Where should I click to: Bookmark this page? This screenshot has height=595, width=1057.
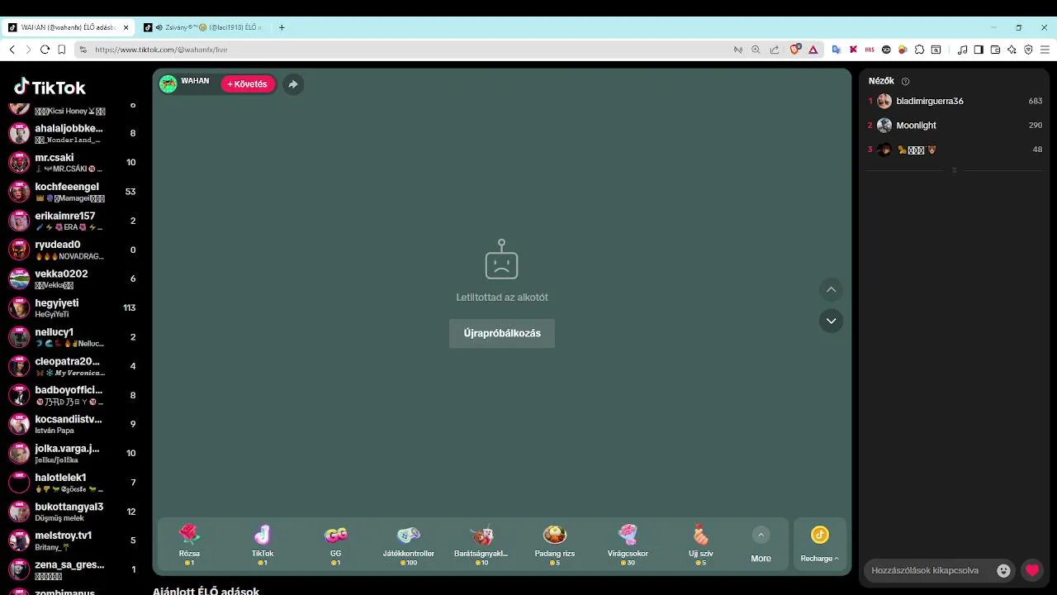[62, 50]
